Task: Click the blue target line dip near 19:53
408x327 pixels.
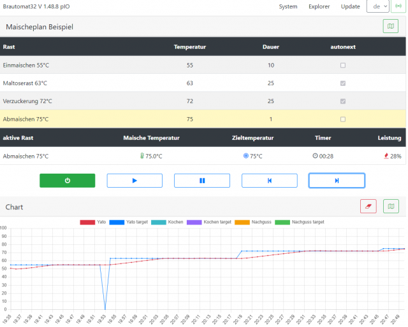Action: 105,309
